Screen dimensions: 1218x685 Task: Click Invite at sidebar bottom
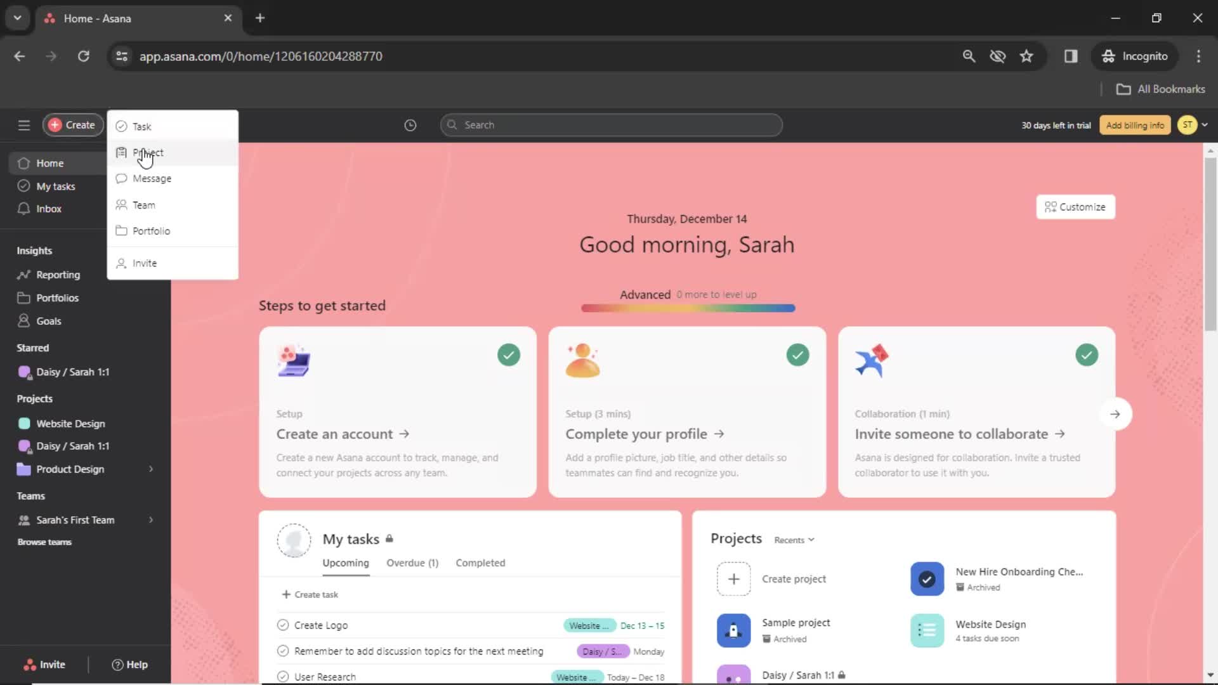(x=44, y=664)
